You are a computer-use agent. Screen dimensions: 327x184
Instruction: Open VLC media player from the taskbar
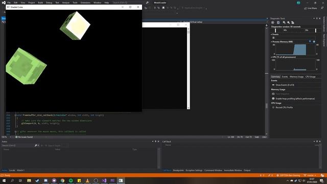click(x=87, y=180)
